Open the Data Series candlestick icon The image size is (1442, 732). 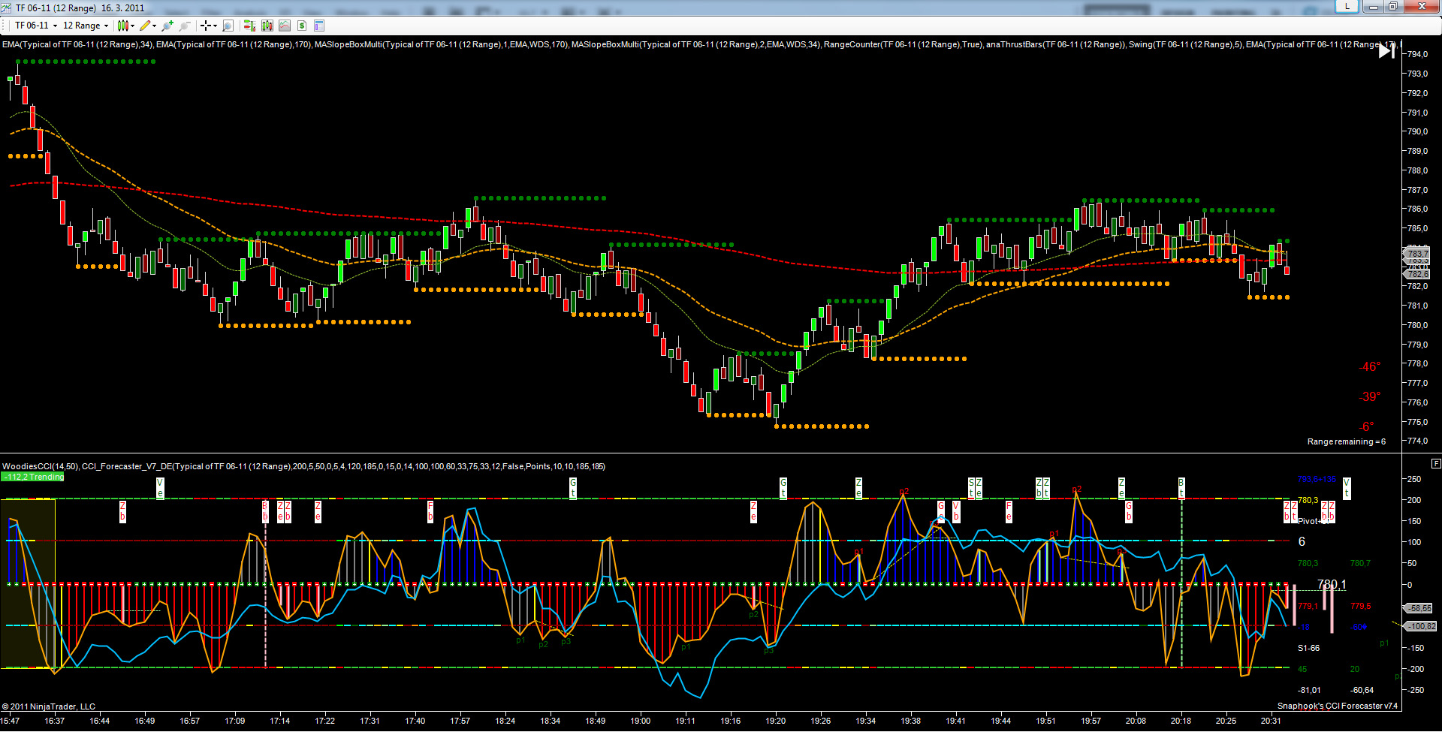tap(267, 26)
